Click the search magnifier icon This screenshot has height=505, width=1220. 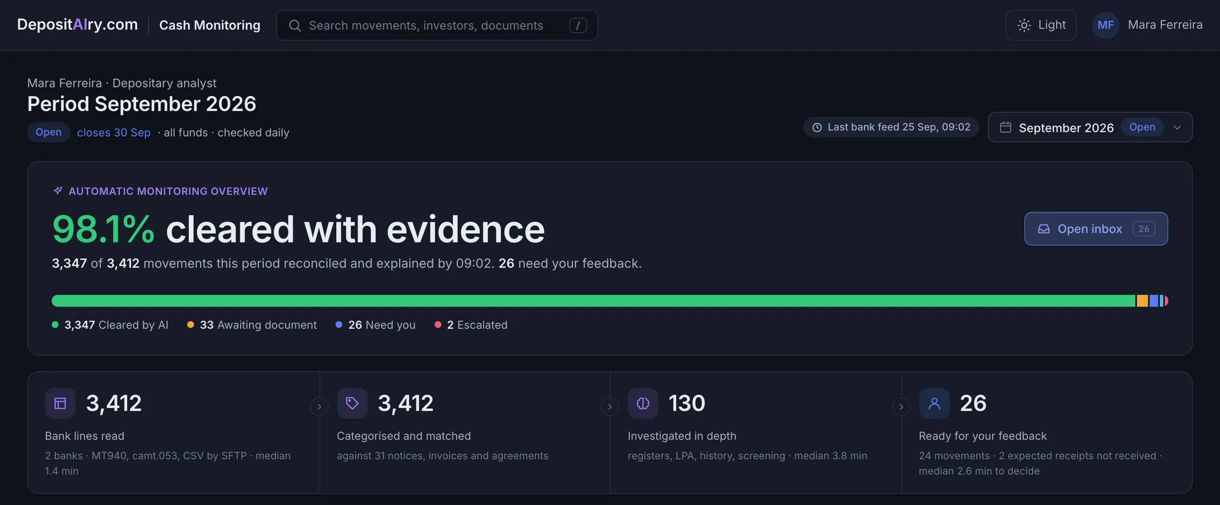pos(295,26)
